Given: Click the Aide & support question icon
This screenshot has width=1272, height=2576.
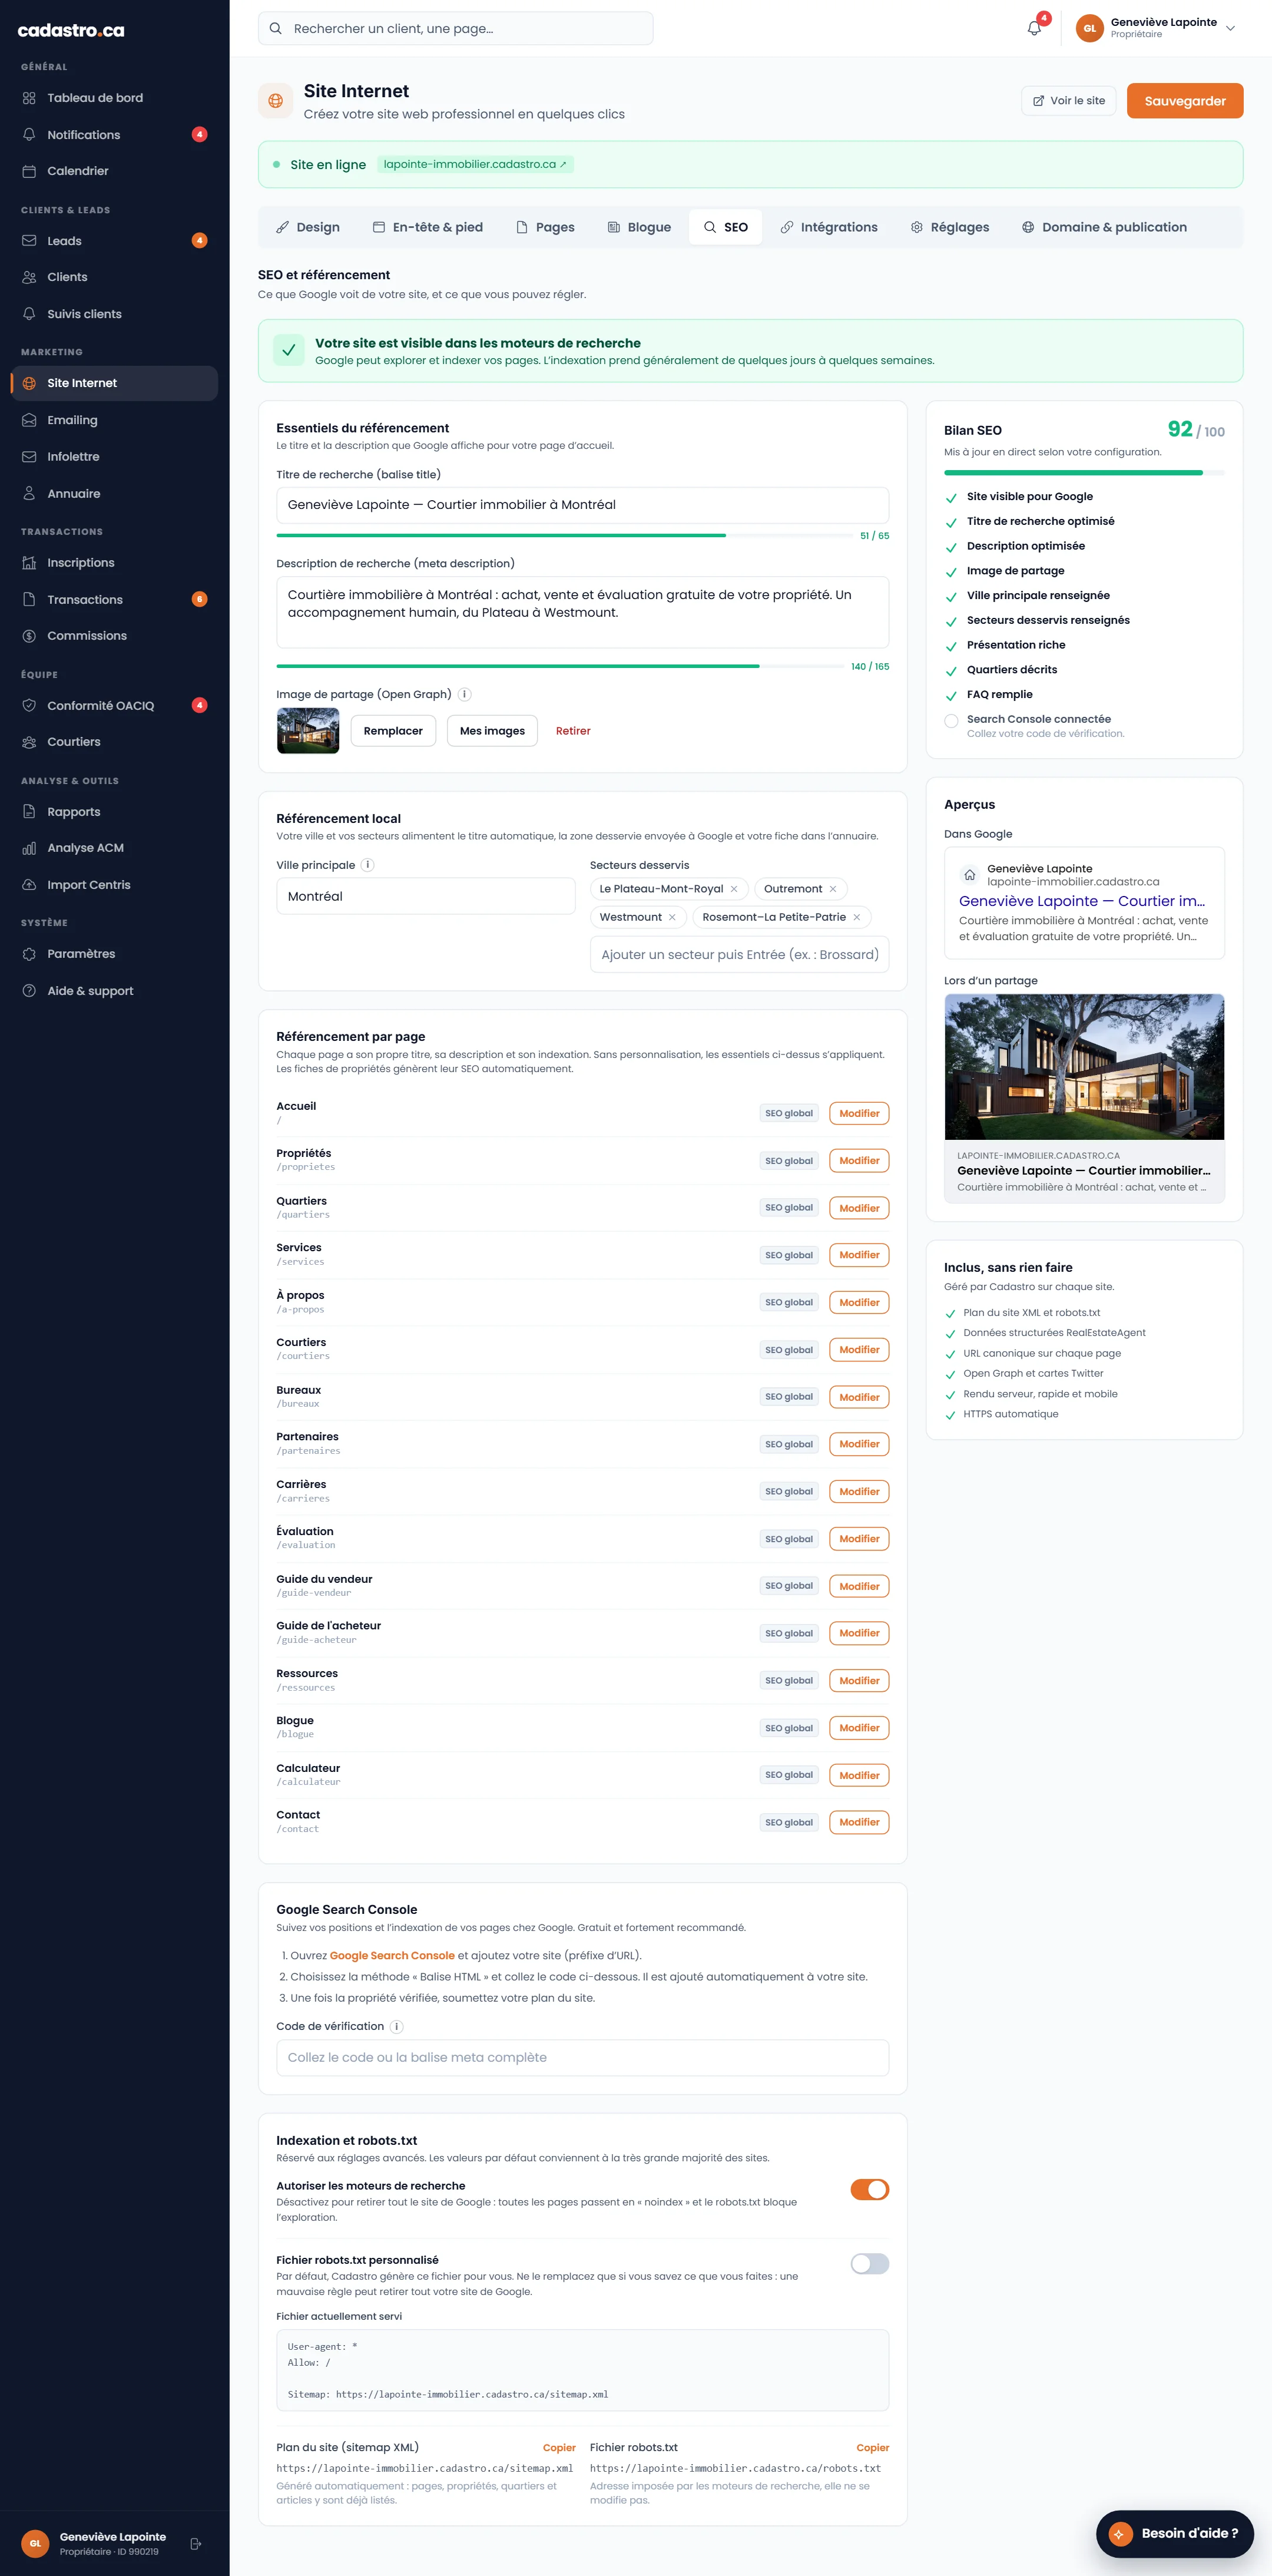Looking at the screenshot, I should point(29,991).
